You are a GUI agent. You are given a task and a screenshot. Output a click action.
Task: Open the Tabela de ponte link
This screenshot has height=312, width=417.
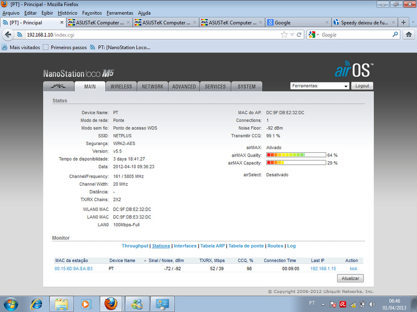pyautogui.click(x=246, y=246)
